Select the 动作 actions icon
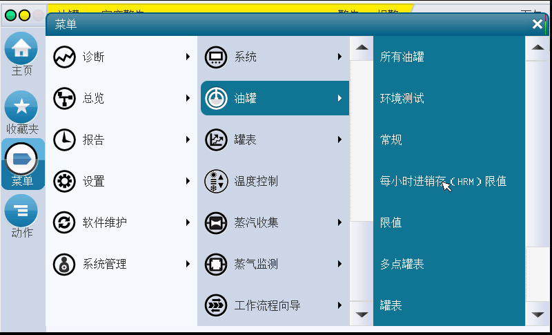Screen dimensions: 552x335 pyautogui.click(x=21, y=211)
